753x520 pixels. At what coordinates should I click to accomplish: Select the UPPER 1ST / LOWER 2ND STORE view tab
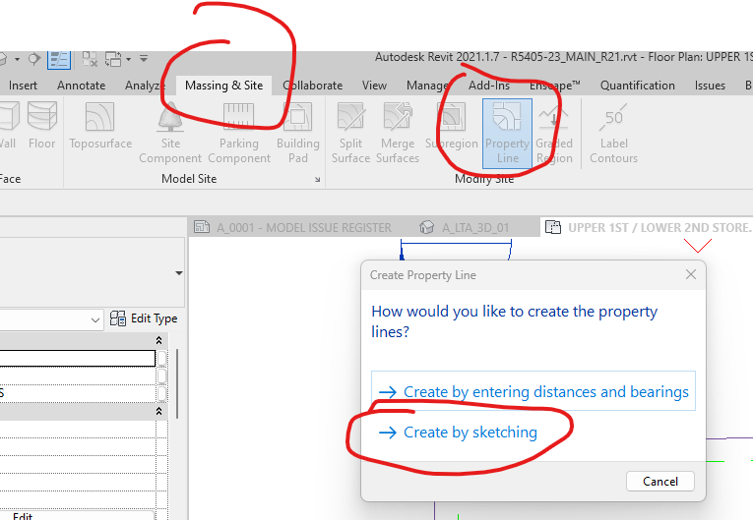(649, 227)
